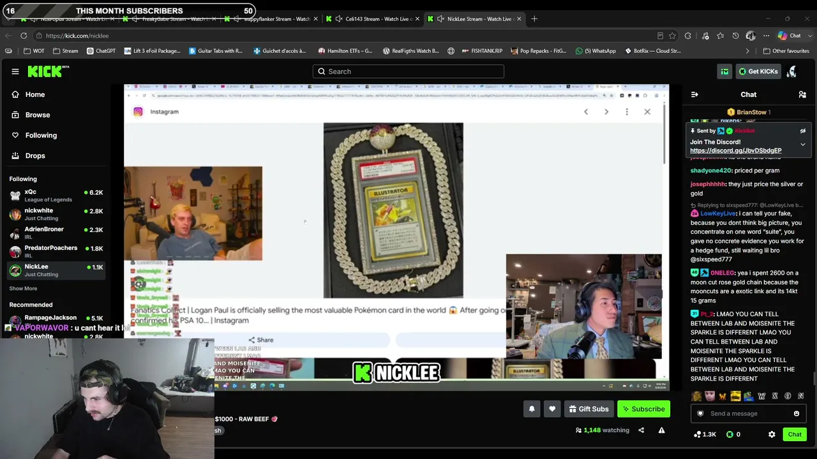This screenshot has height=459, width=817.
Task: Open a new browser tab
Action: [534, 18]
